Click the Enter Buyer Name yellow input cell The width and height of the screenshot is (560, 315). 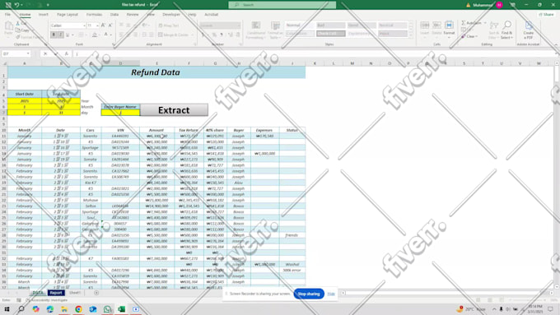tap(120, 113)
